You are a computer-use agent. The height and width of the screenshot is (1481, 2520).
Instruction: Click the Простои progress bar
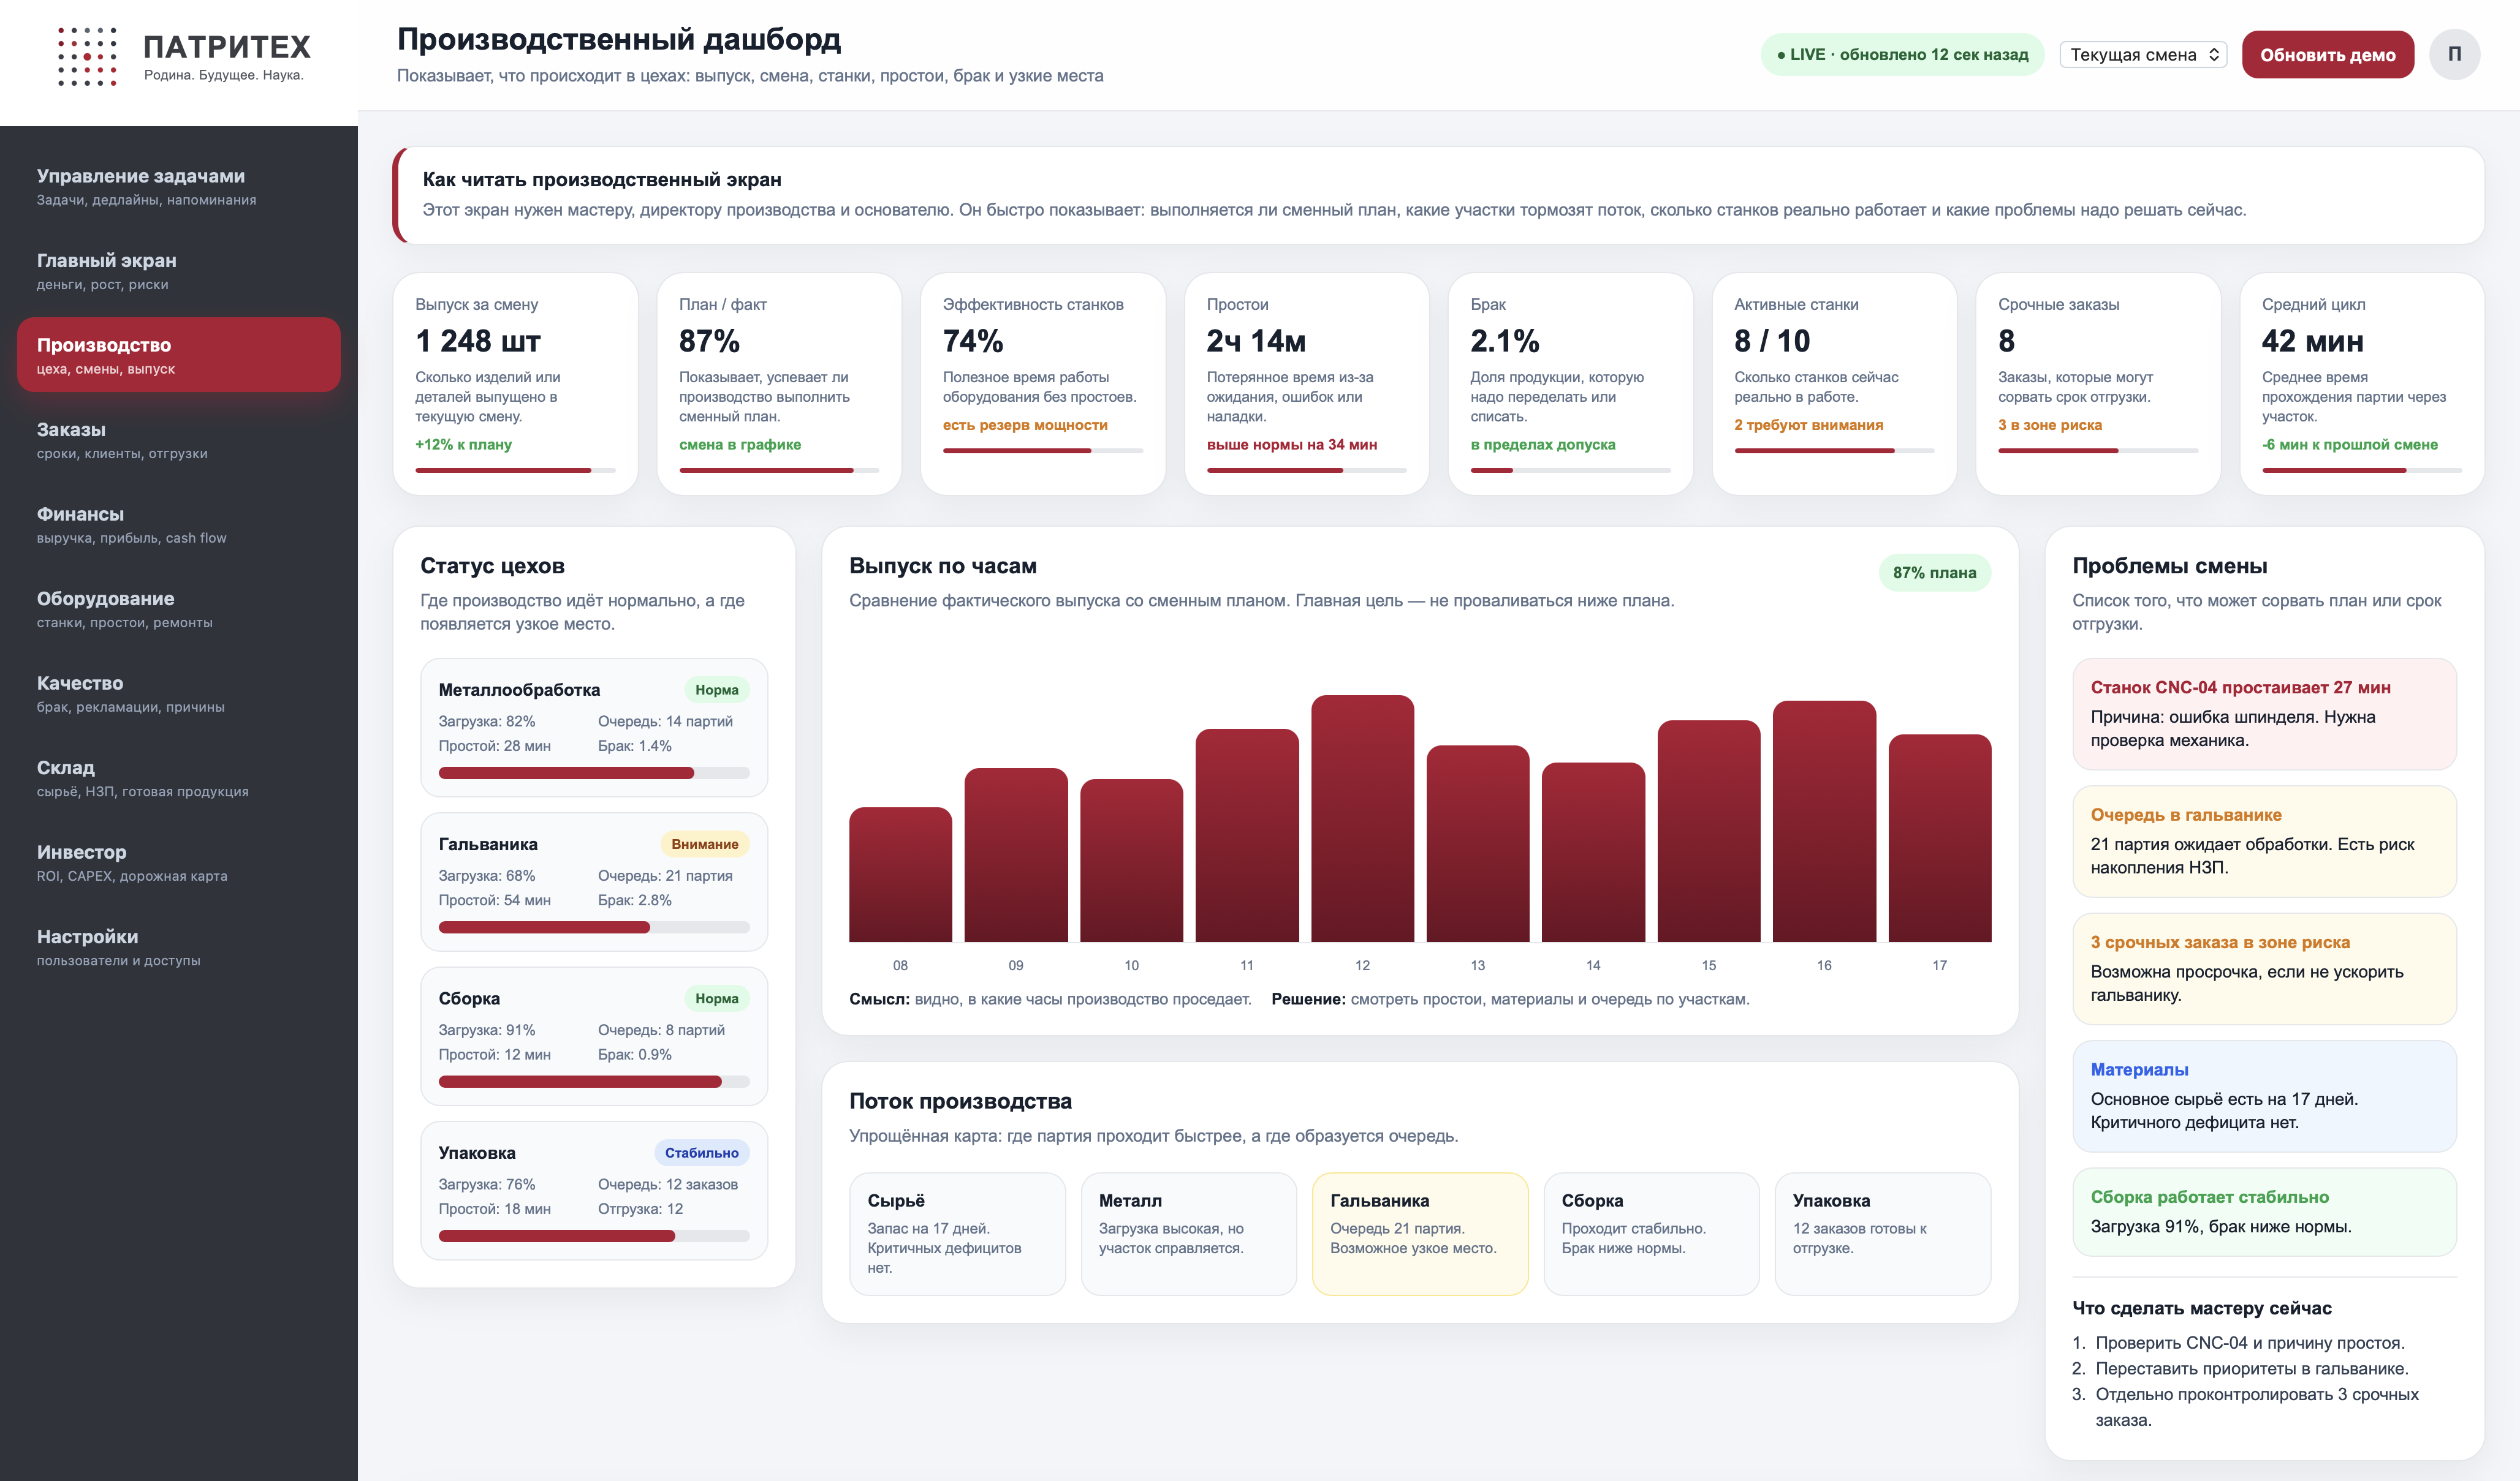(x=1306, y=470)
